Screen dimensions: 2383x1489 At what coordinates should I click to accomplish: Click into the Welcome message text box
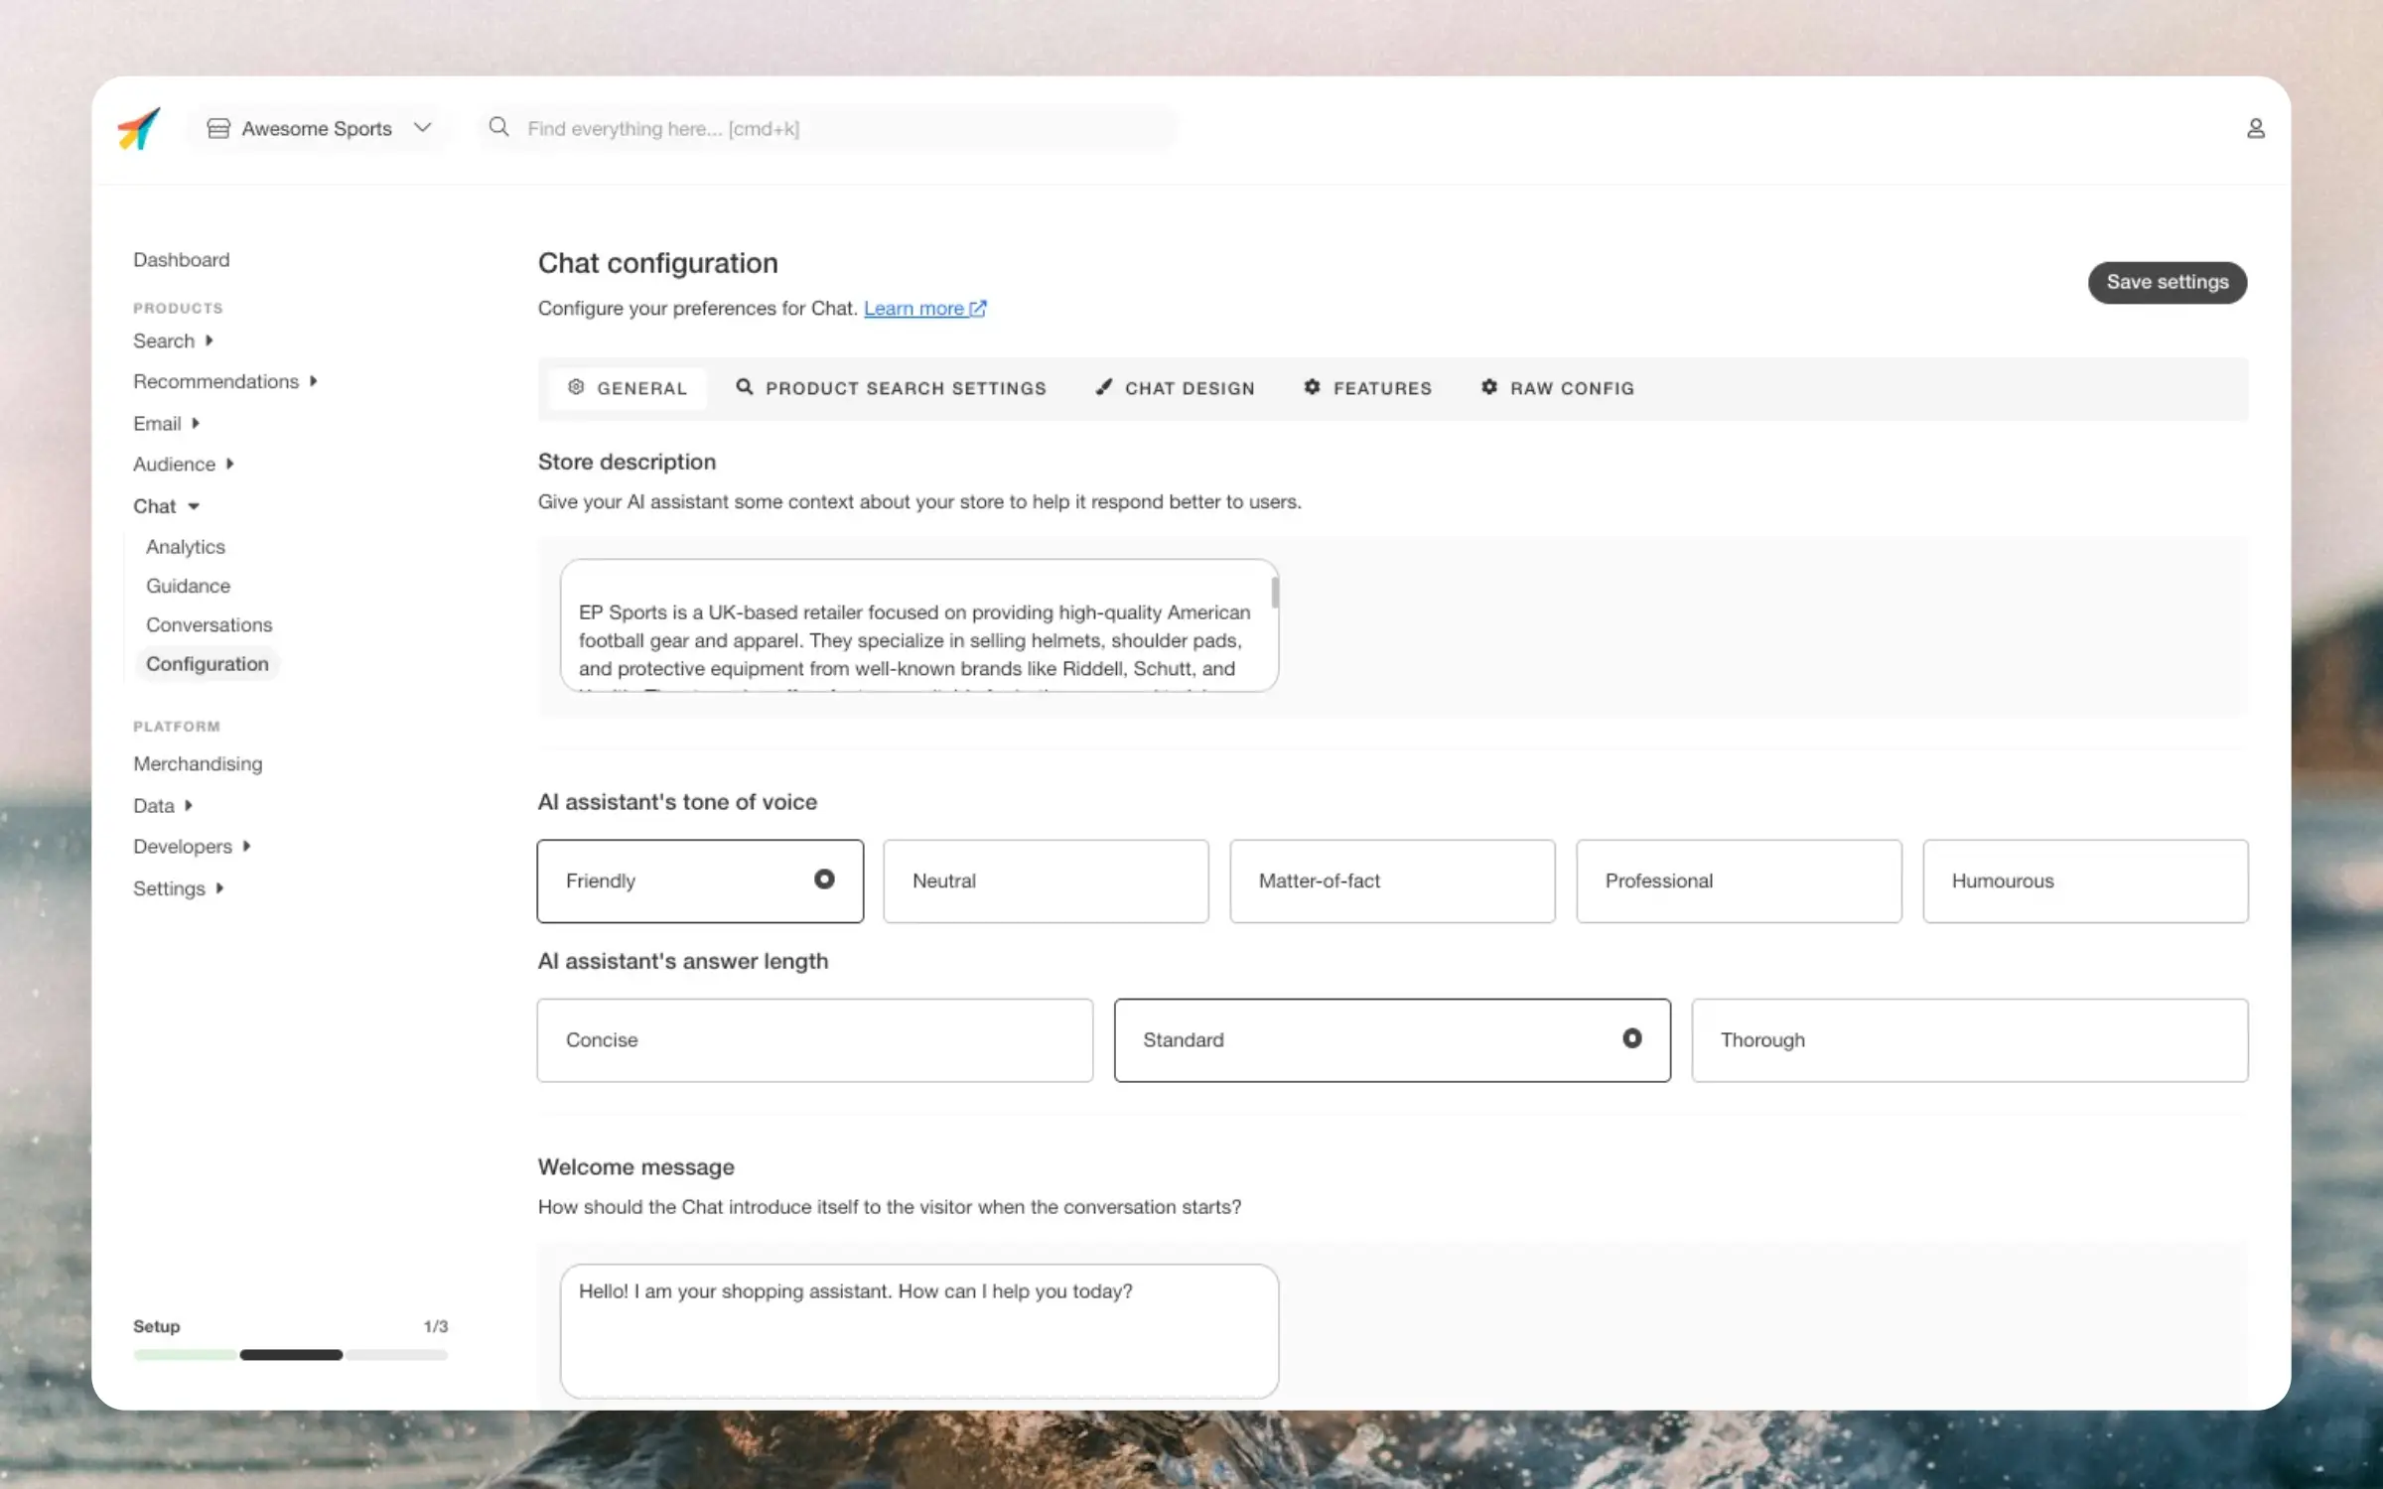918,1330
